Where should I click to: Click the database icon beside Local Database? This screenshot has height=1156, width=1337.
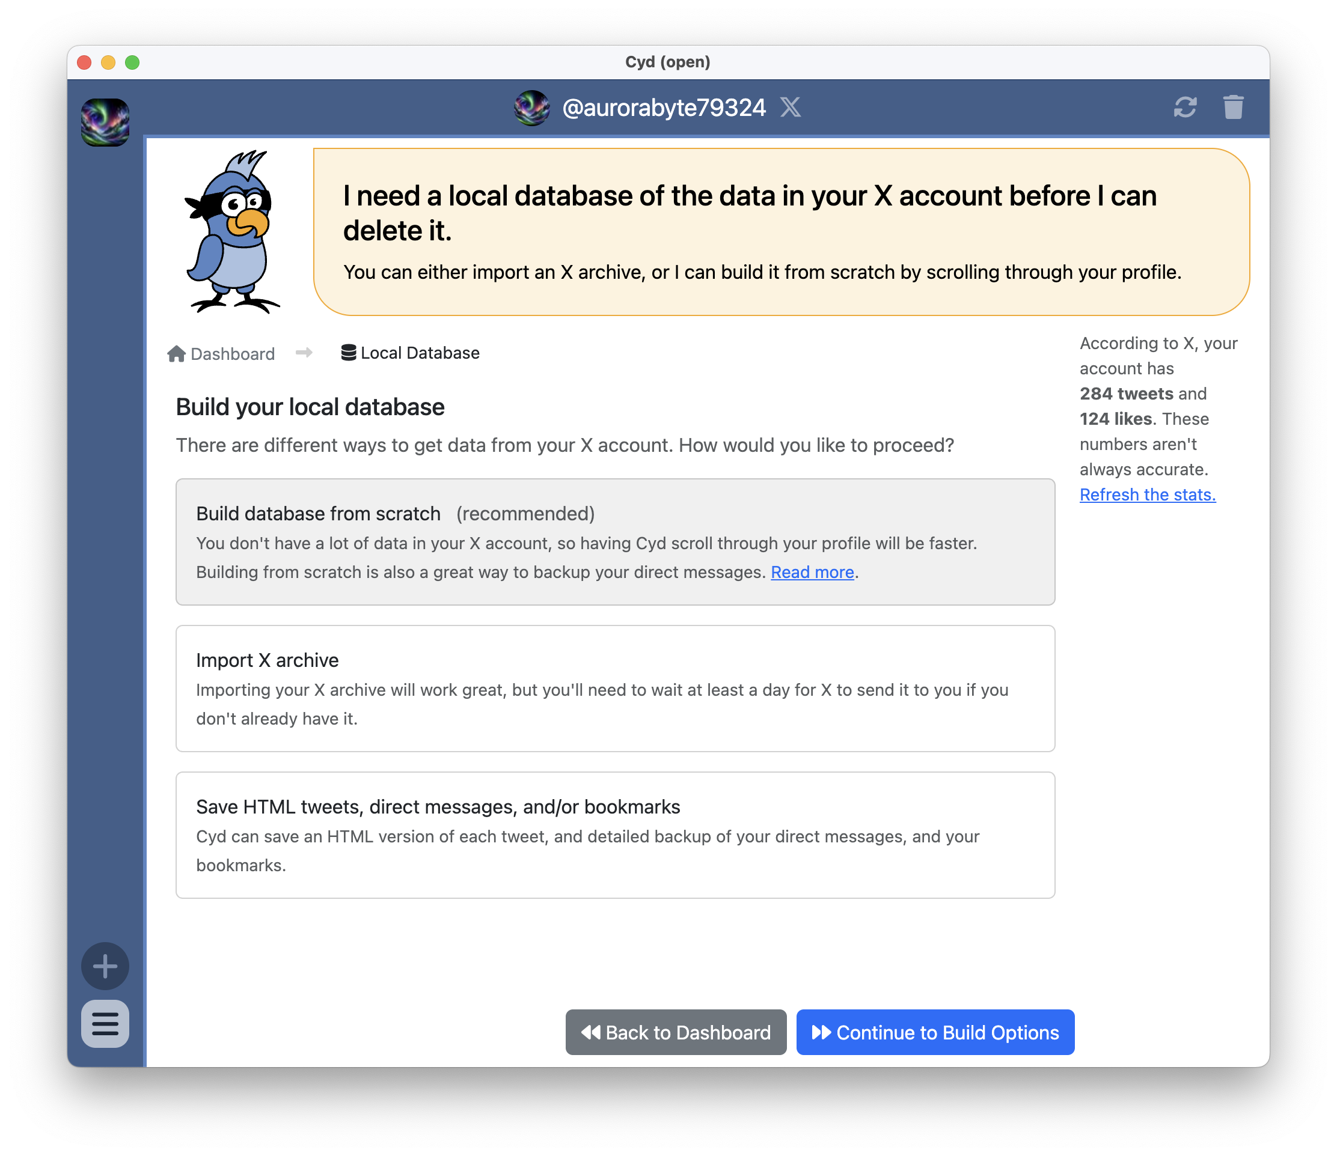tap(348, 352)
